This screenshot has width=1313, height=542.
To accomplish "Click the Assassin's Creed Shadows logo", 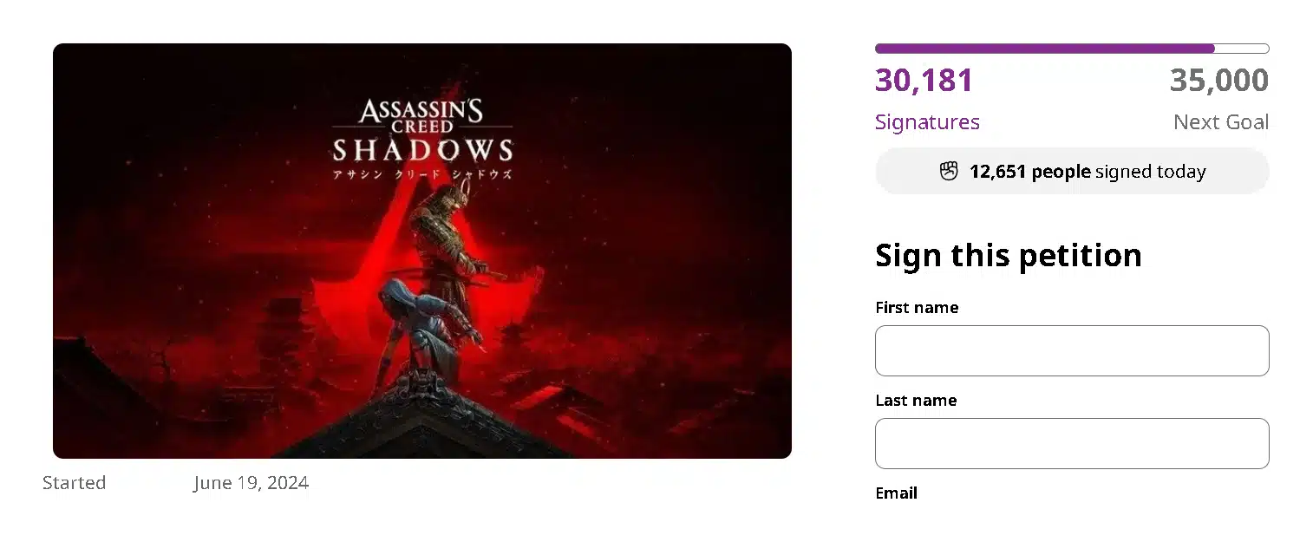I will click(421, 132).
